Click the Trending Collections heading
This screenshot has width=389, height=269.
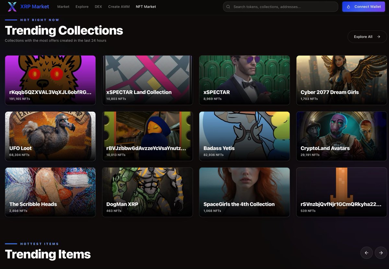click(64, 30)
